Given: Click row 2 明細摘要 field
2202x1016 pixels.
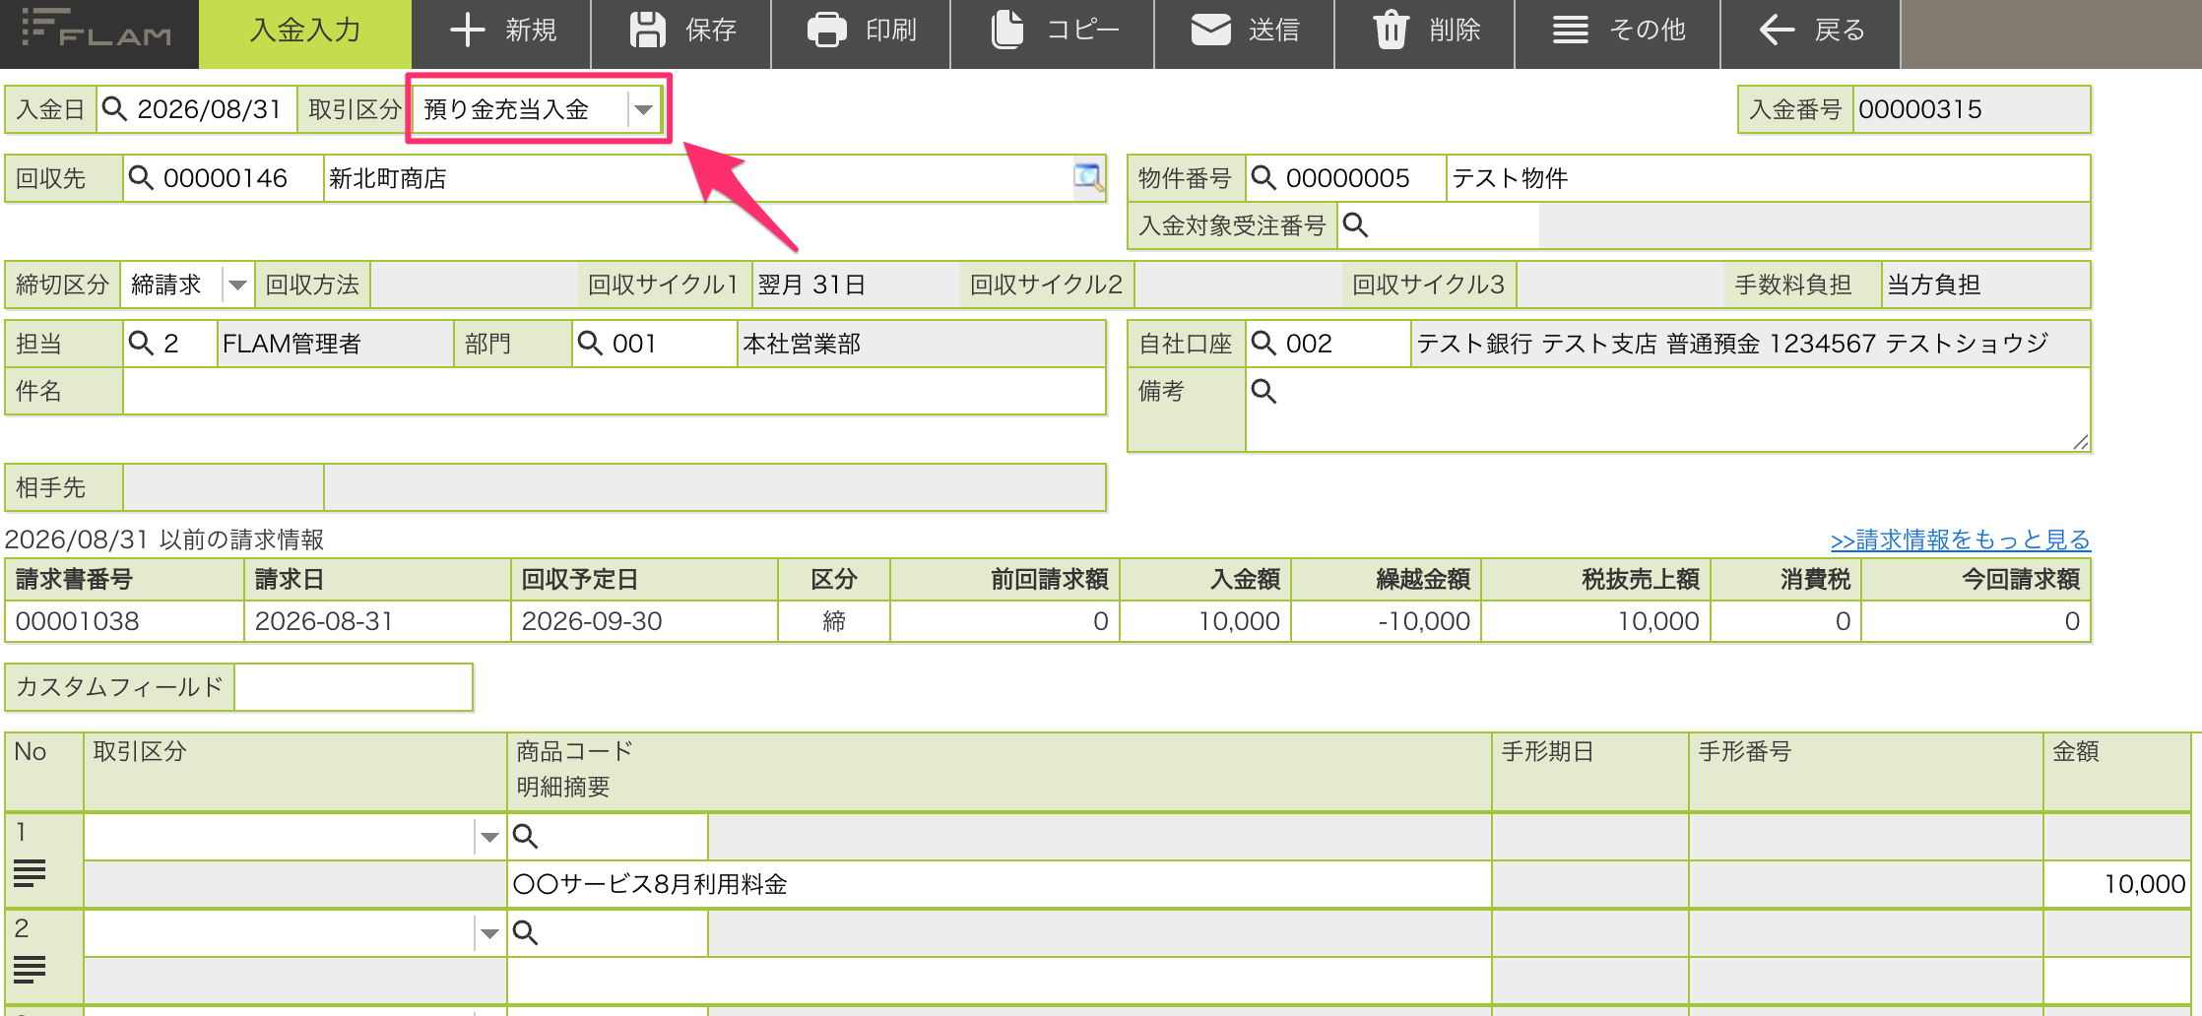Looking at the screenshot, I should pos(1000,981).
